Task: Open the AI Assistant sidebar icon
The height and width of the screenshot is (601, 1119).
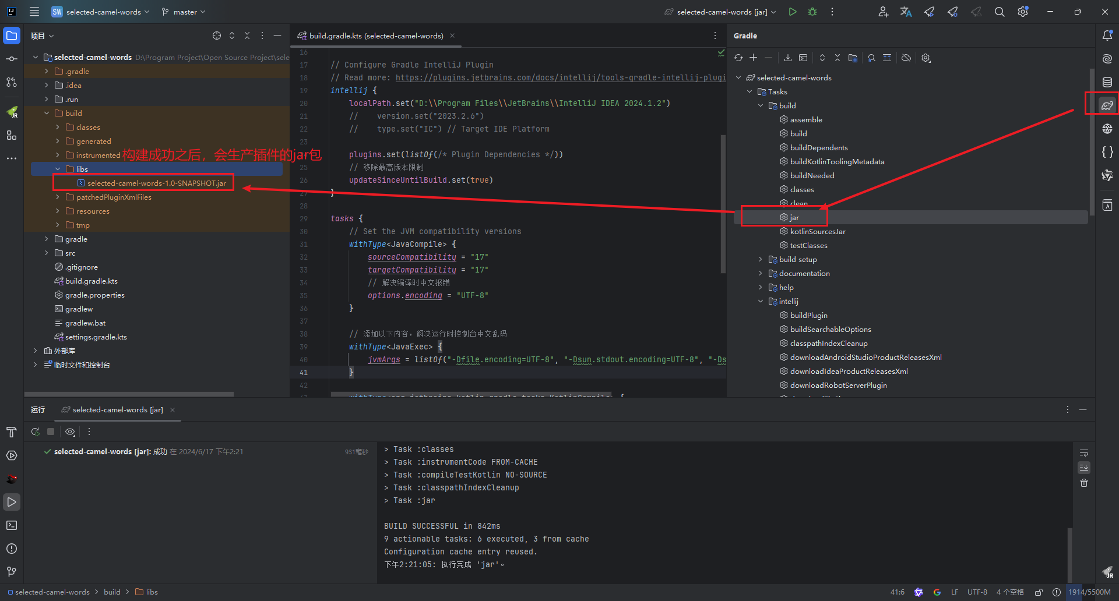Action: pyautogui.click(x=1106, y=58)
